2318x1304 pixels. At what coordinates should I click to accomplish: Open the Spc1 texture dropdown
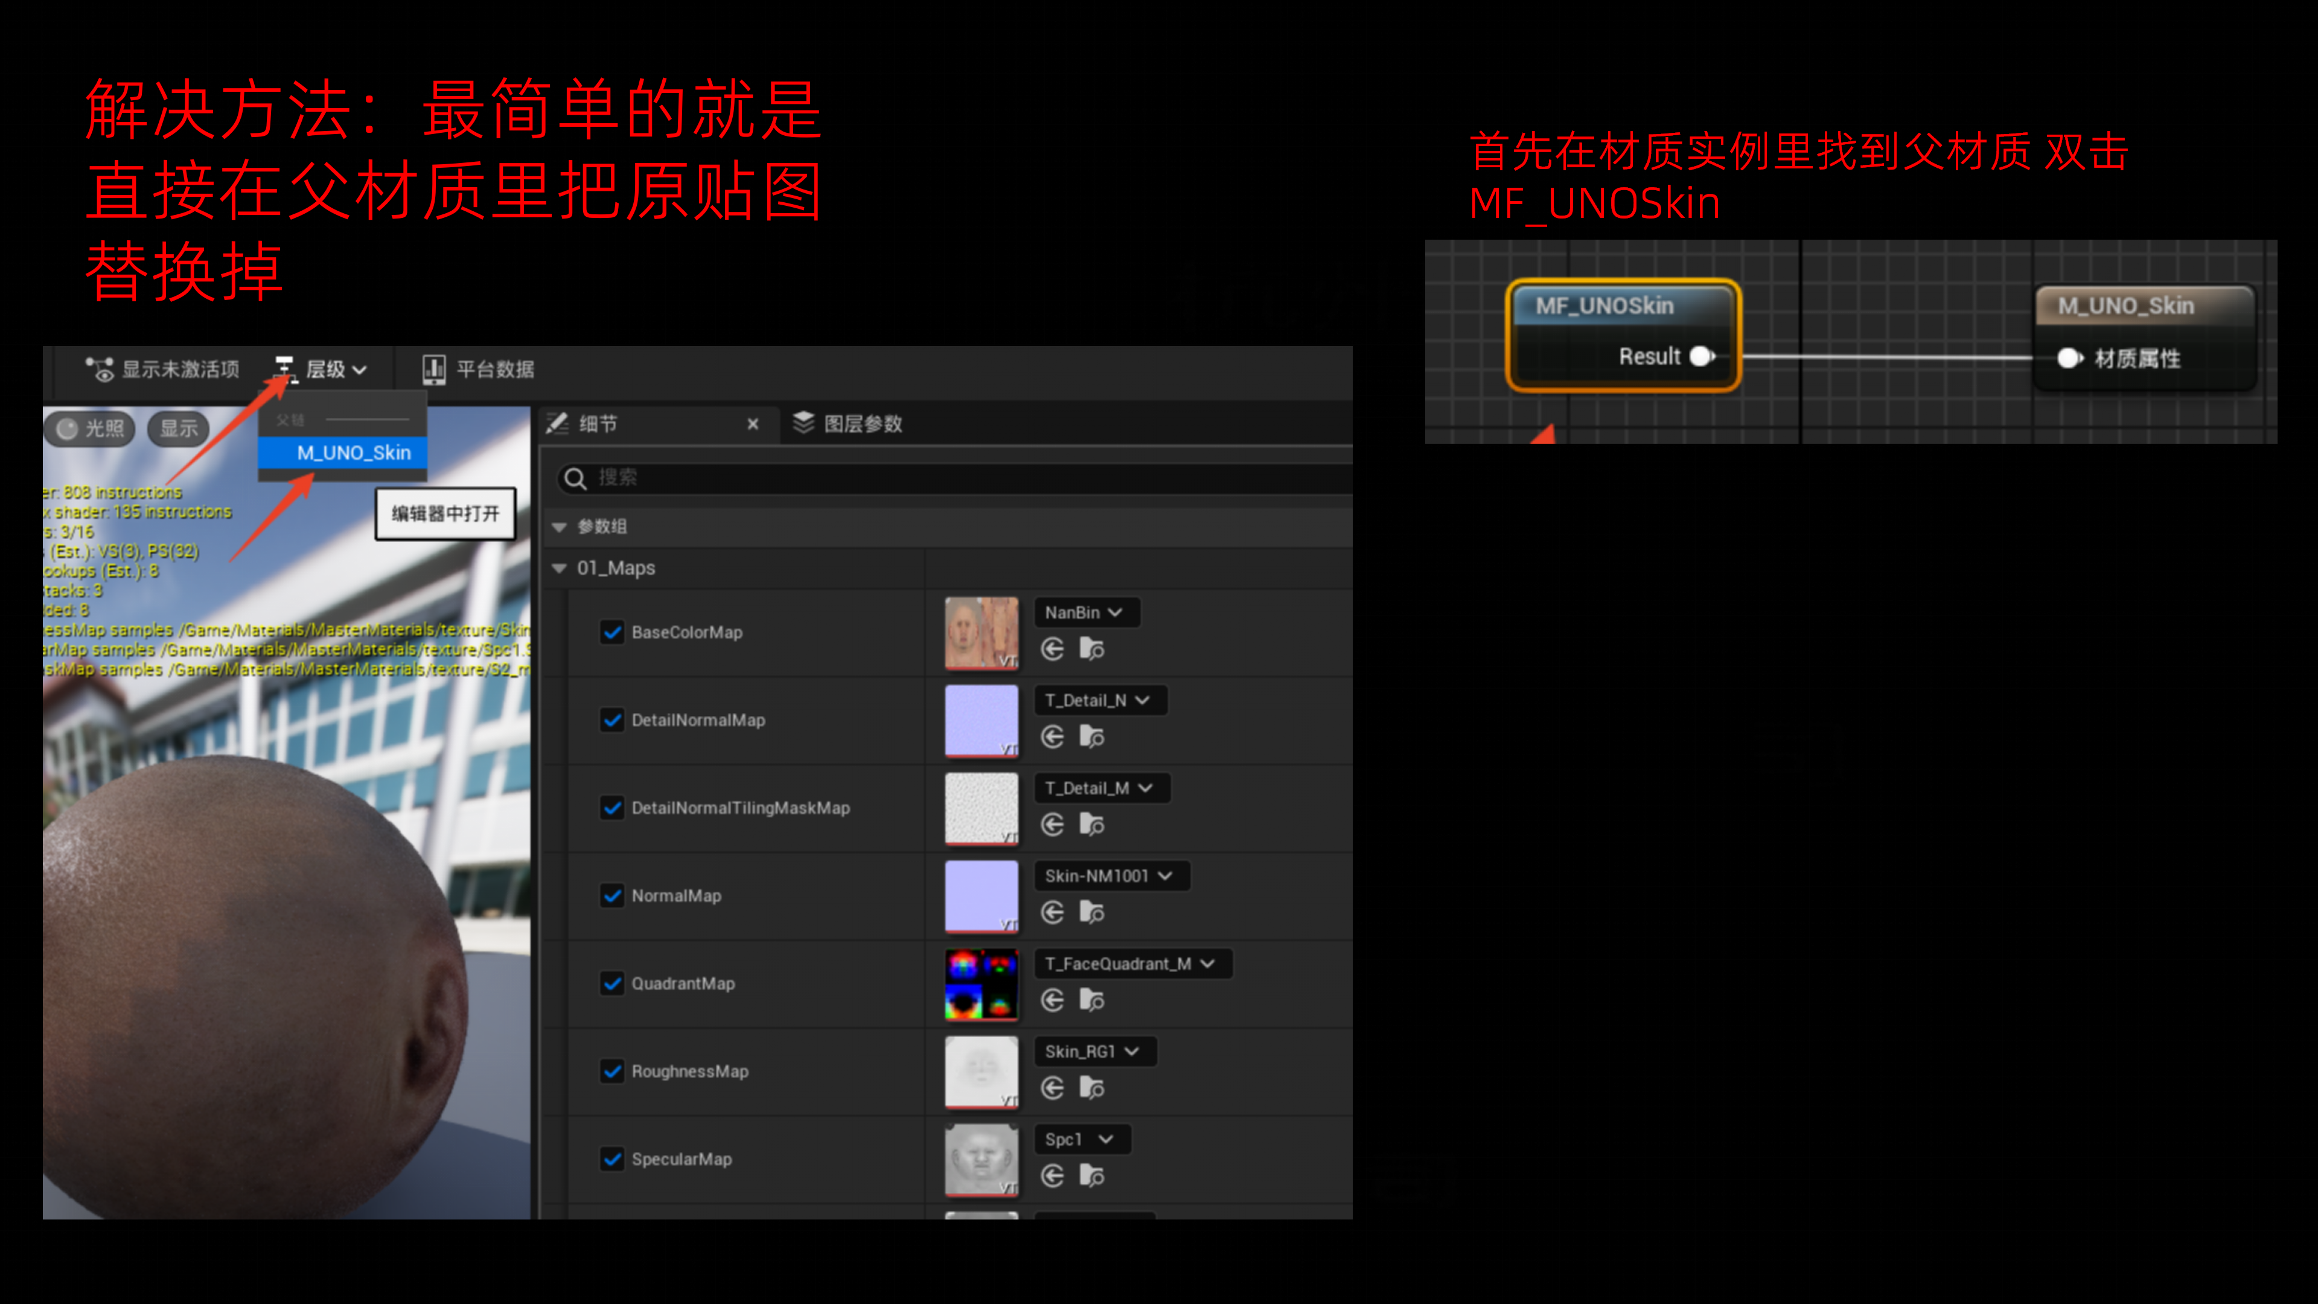coord(1082,1139)
